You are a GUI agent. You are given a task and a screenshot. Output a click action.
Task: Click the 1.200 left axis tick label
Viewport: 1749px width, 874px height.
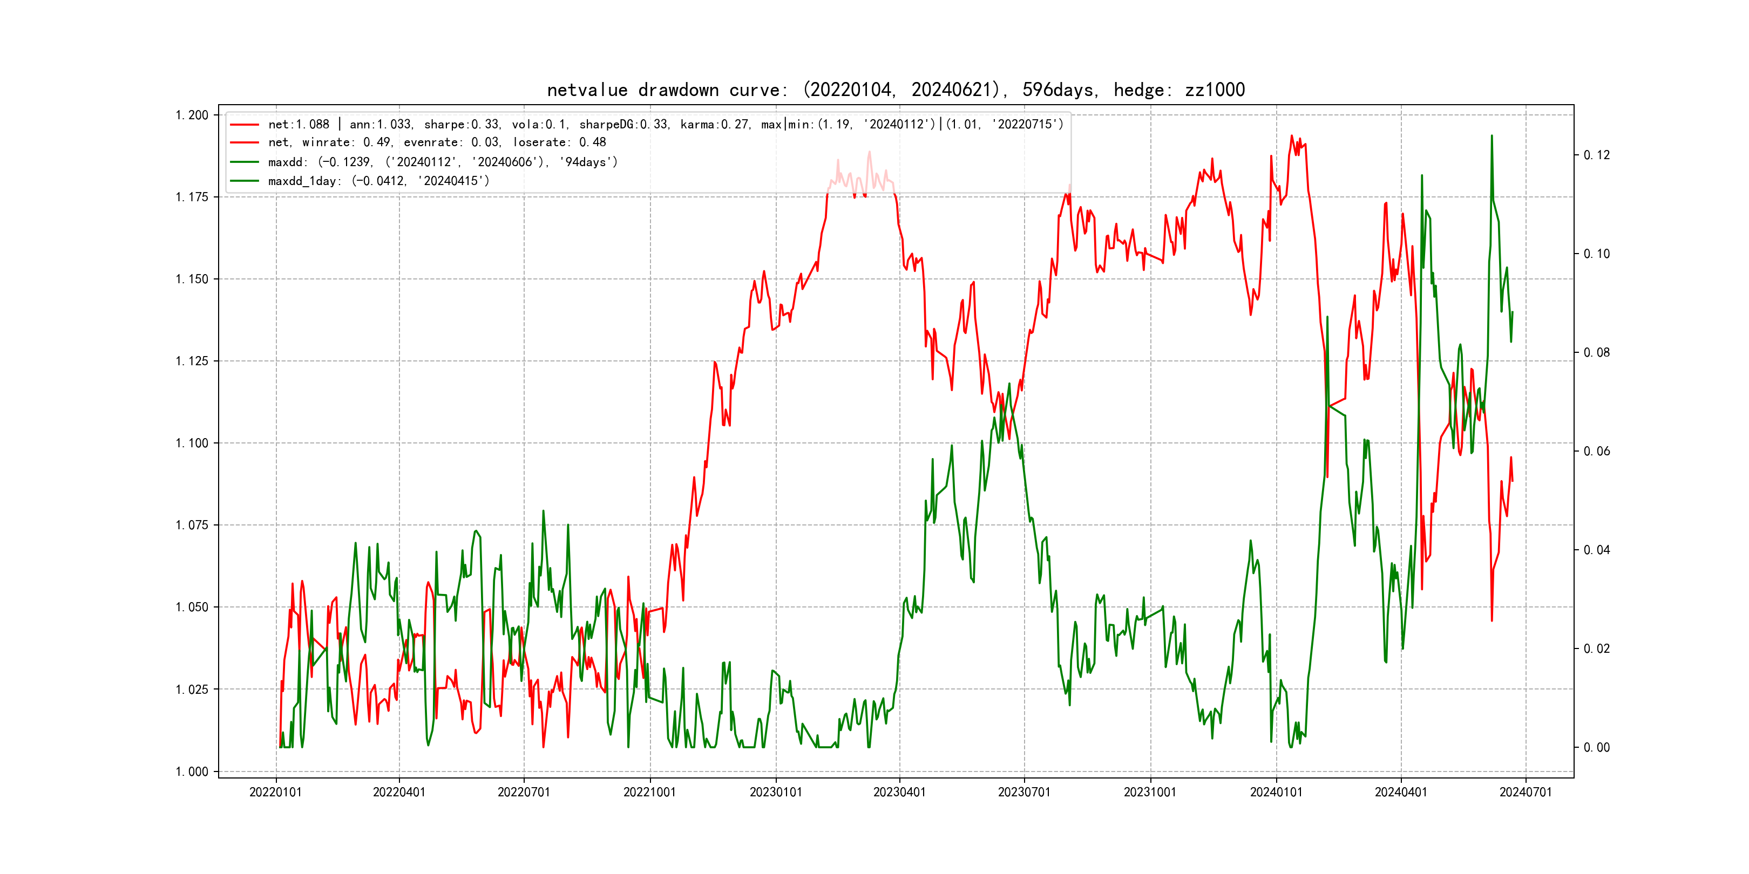(192, 115)
